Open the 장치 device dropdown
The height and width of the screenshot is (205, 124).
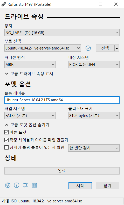[x=62, y=33]
